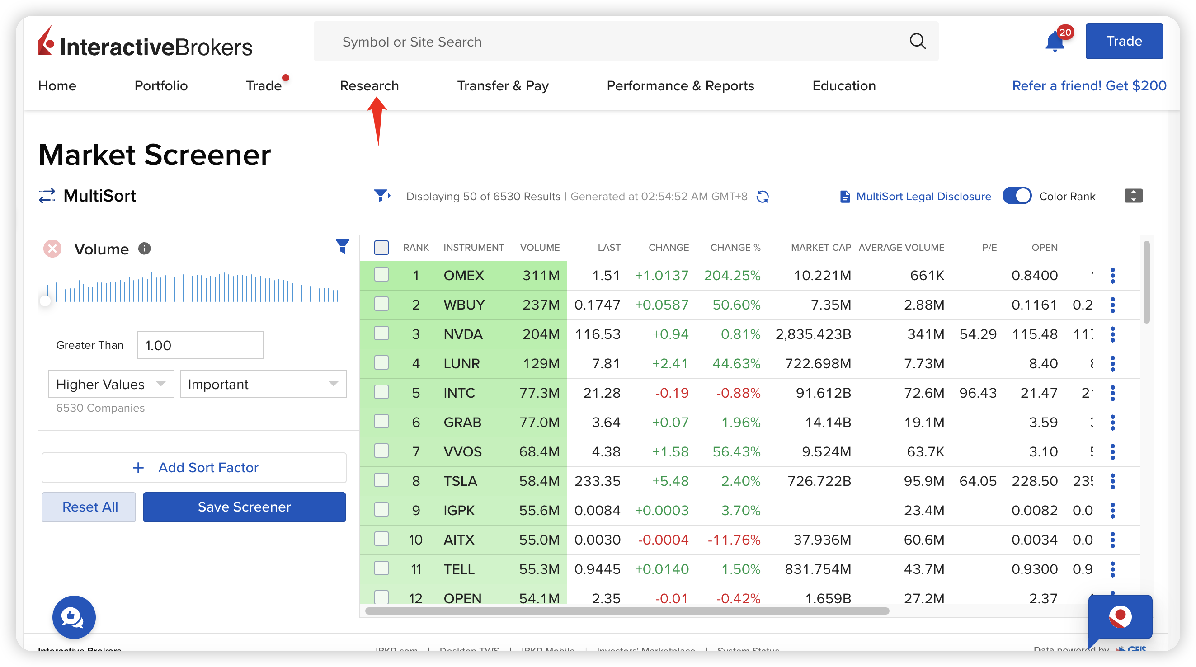The width and height of the screenshot is (1196, 667).
Task: Select the NVDA row checkbox
Action: (381, 333)
